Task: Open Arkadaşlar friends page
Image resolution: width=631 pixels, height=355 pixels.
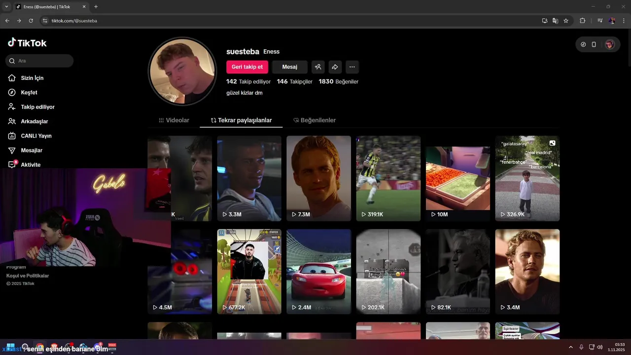Action: click(x=34, y=121)
